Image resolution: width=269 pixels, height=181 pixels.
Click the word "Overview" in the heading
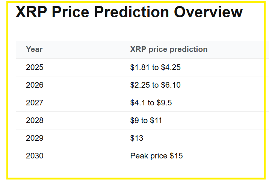[208, 12]
